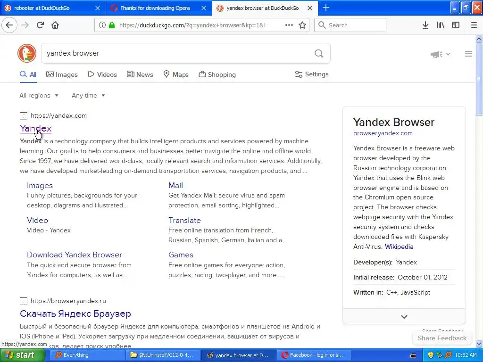Click the Everything search tray icon
Image resolution: width=483 pixels, height=362 pixels.
coord(448,355)
